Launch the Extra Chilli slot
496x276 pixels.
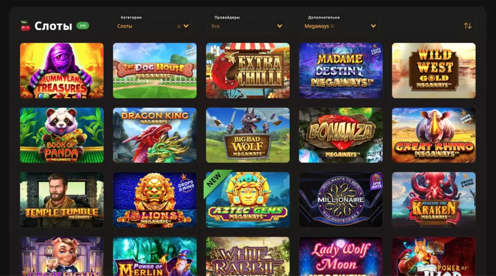pos(248,71)
